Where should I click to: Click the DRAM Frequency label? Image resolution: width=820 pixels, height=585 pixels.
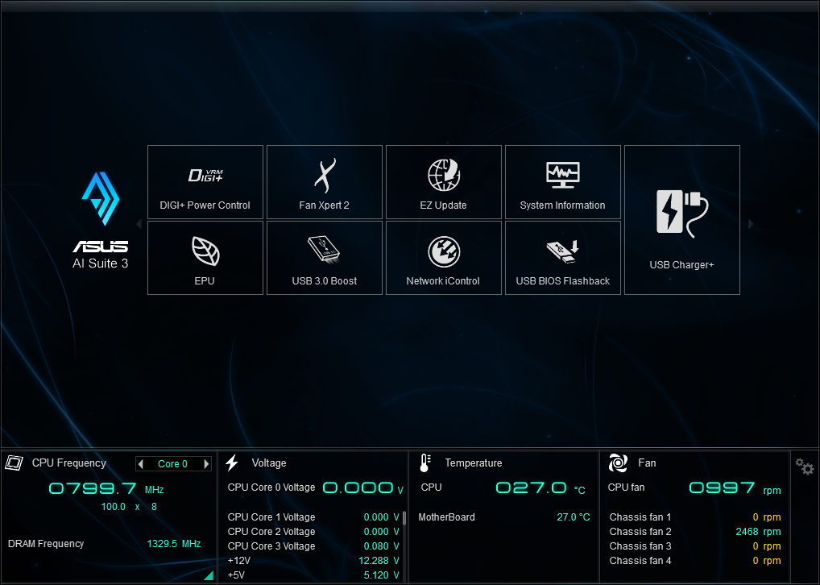pyautogui.click(x=46, y=544)
